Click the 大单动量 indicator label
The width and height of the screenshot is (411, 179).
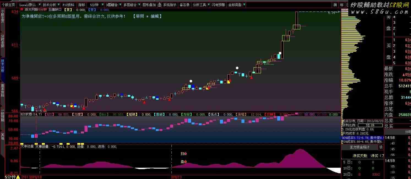click(x=27, y=147)
